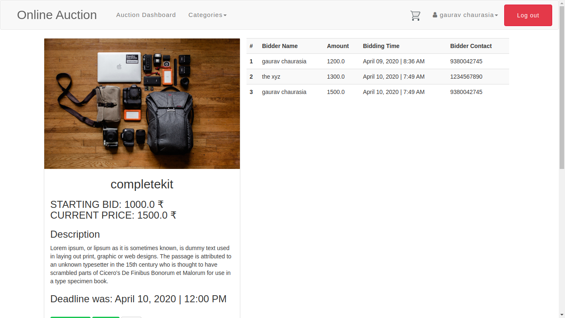Click the Deadline was April 10, 2020 text
The image size is (565, 318).
138,299
